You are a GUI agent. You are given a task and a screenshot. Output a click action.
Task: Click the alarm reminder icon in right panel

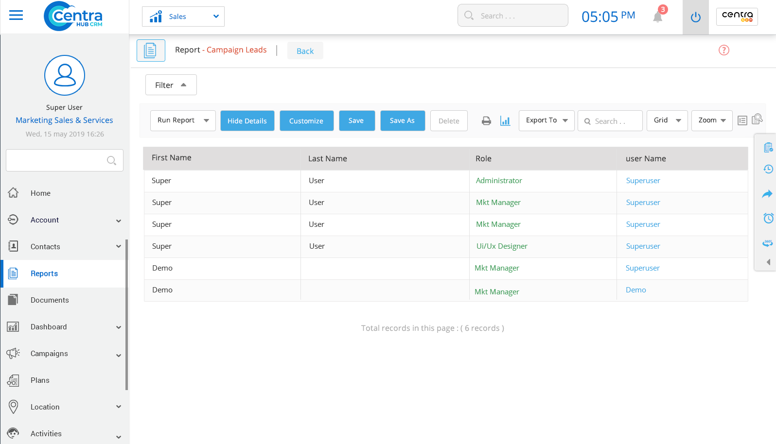(768, 218)
